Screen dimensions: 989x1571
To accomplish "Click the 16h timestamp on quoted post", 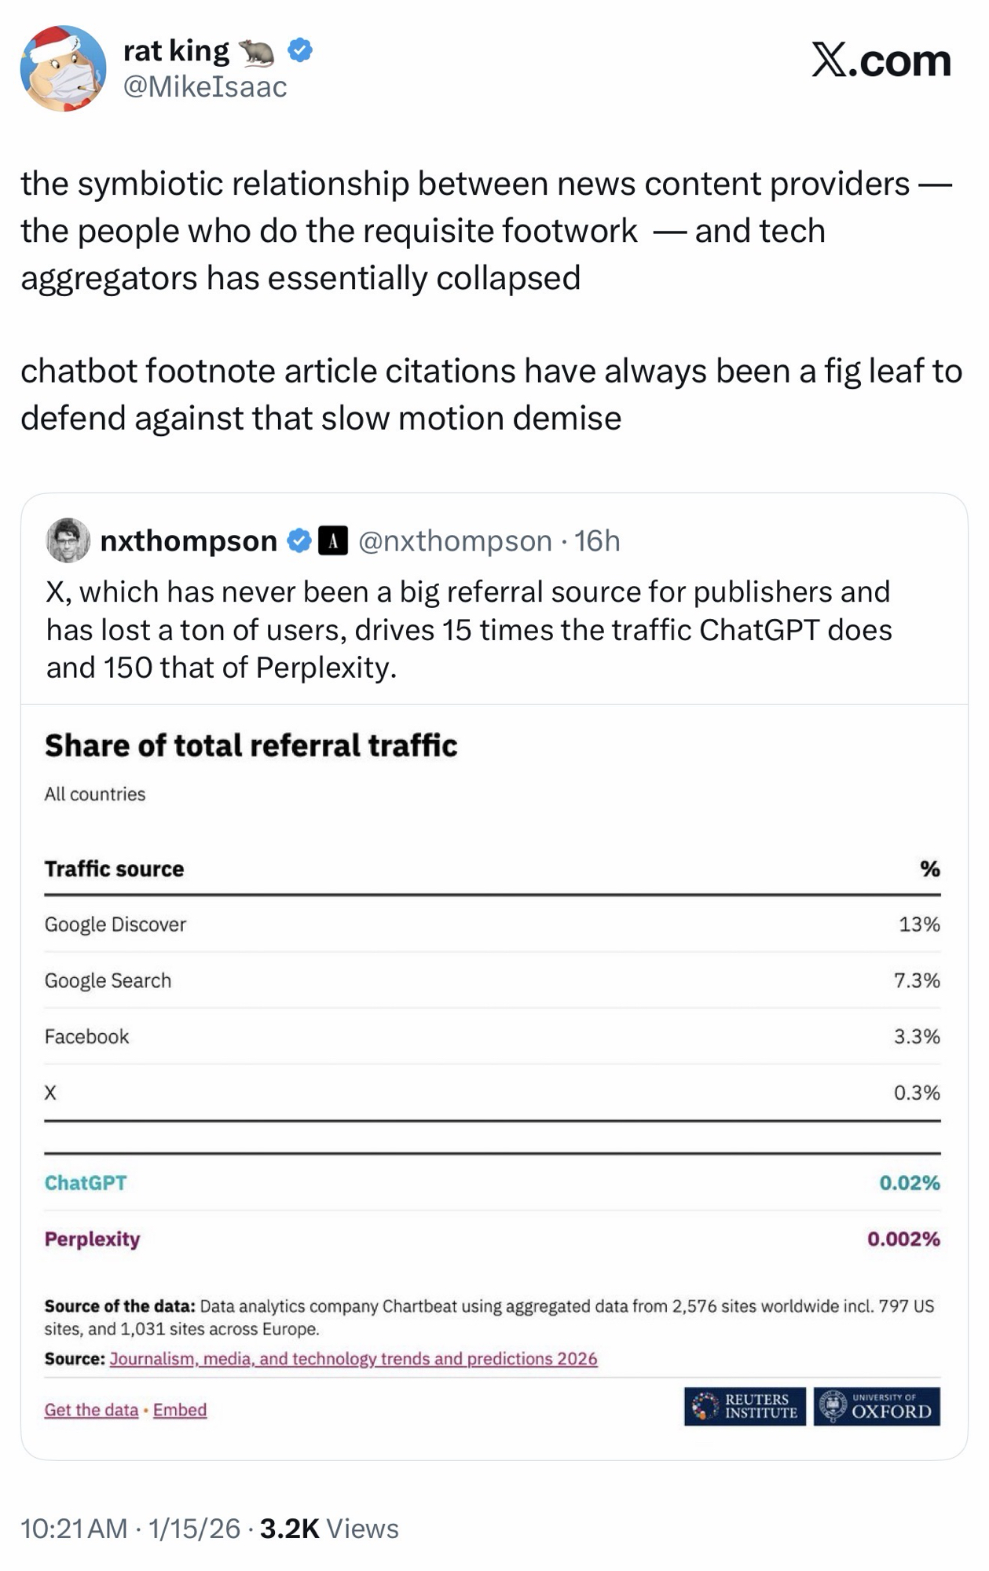I will (597, 541).
